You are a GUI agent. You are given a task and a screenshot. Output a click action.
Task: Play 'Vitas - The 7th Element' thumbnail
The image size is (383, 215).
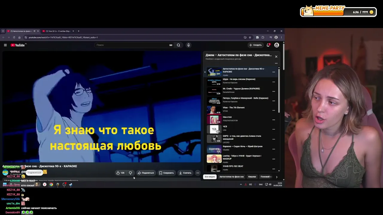(214, 110)
